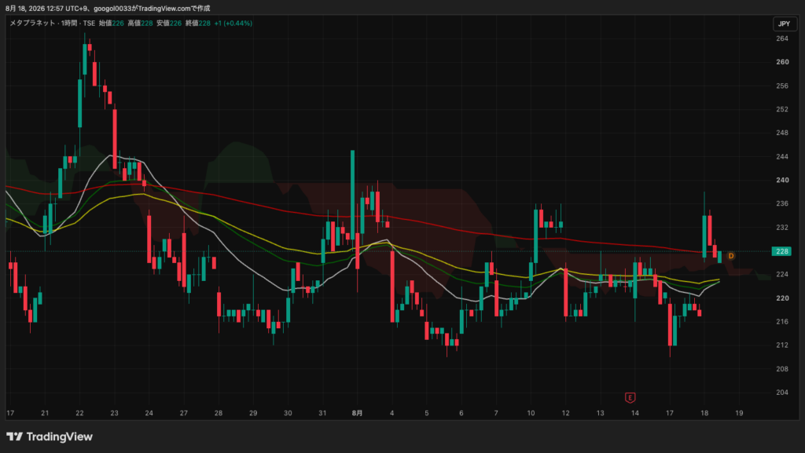Click the +1 (+0.44%) change text
Image resolution: width=805 pixels, height=453 pixels.
point(233,23)
